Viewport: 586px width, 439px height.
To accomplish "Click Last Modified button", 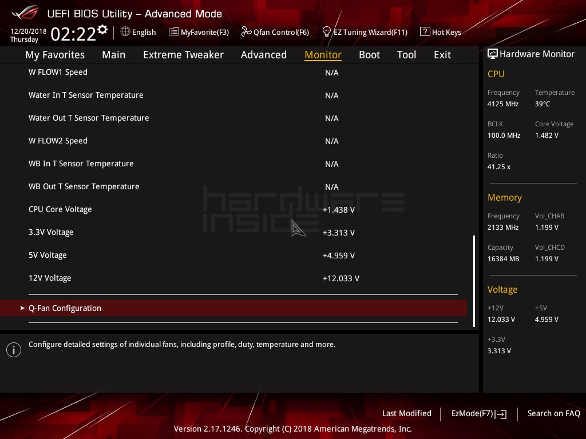I will [x=407, y=413].
